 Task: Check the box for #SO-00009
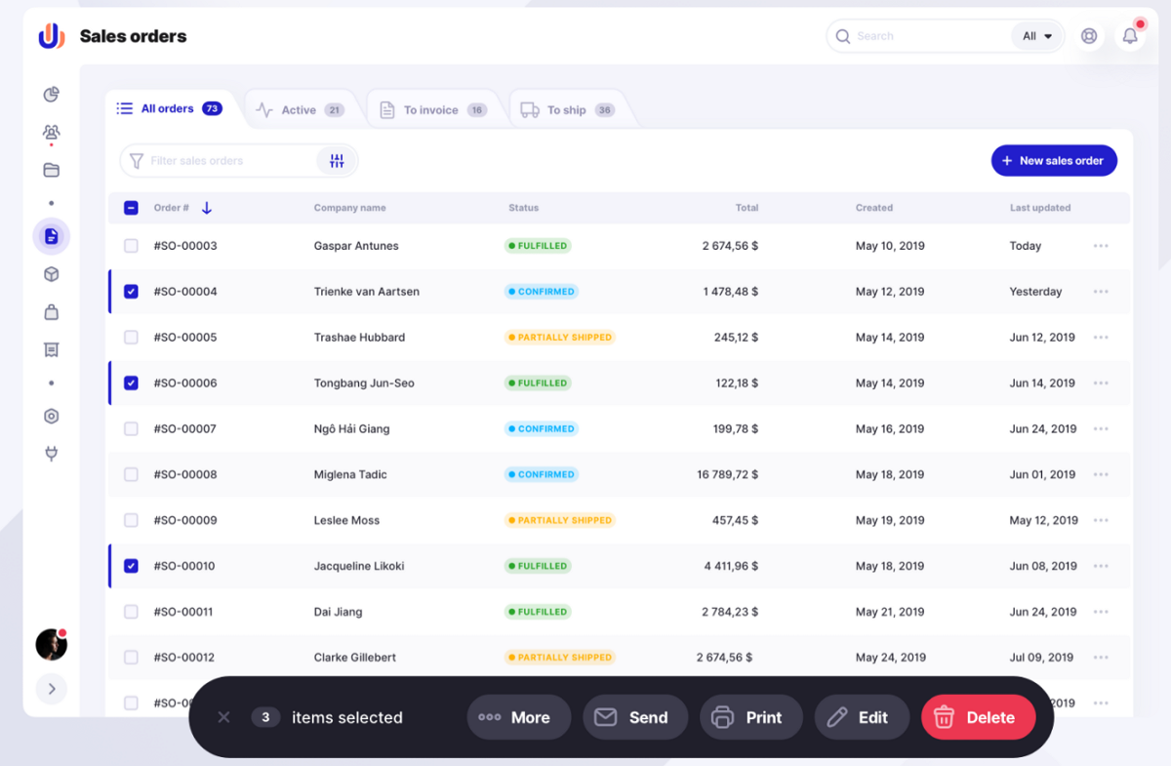point(131,521)
